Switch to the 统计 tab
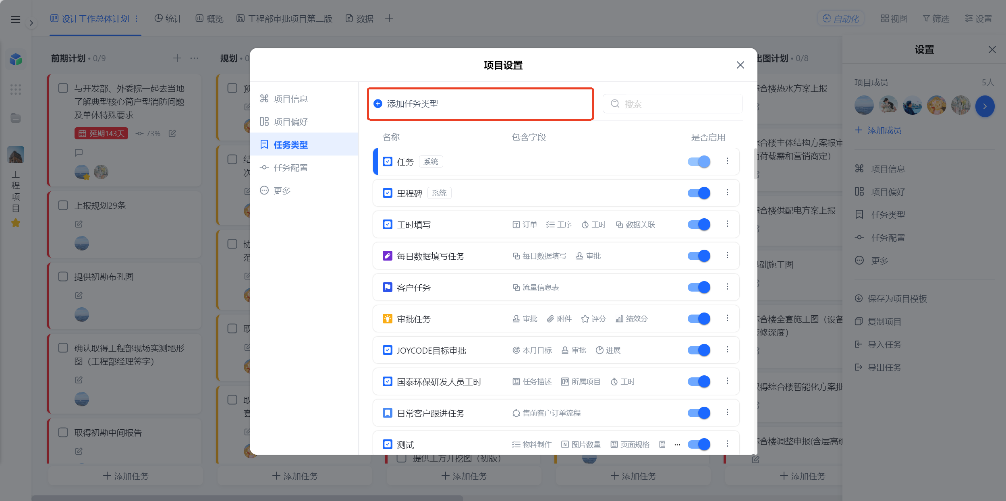The height and width of the screenshot is (501, 1006). click(x=168, y=19)
